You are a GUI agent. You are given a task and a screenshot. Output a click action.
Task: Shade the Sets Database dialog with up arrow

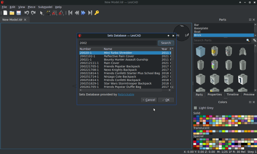pos(168,36)
